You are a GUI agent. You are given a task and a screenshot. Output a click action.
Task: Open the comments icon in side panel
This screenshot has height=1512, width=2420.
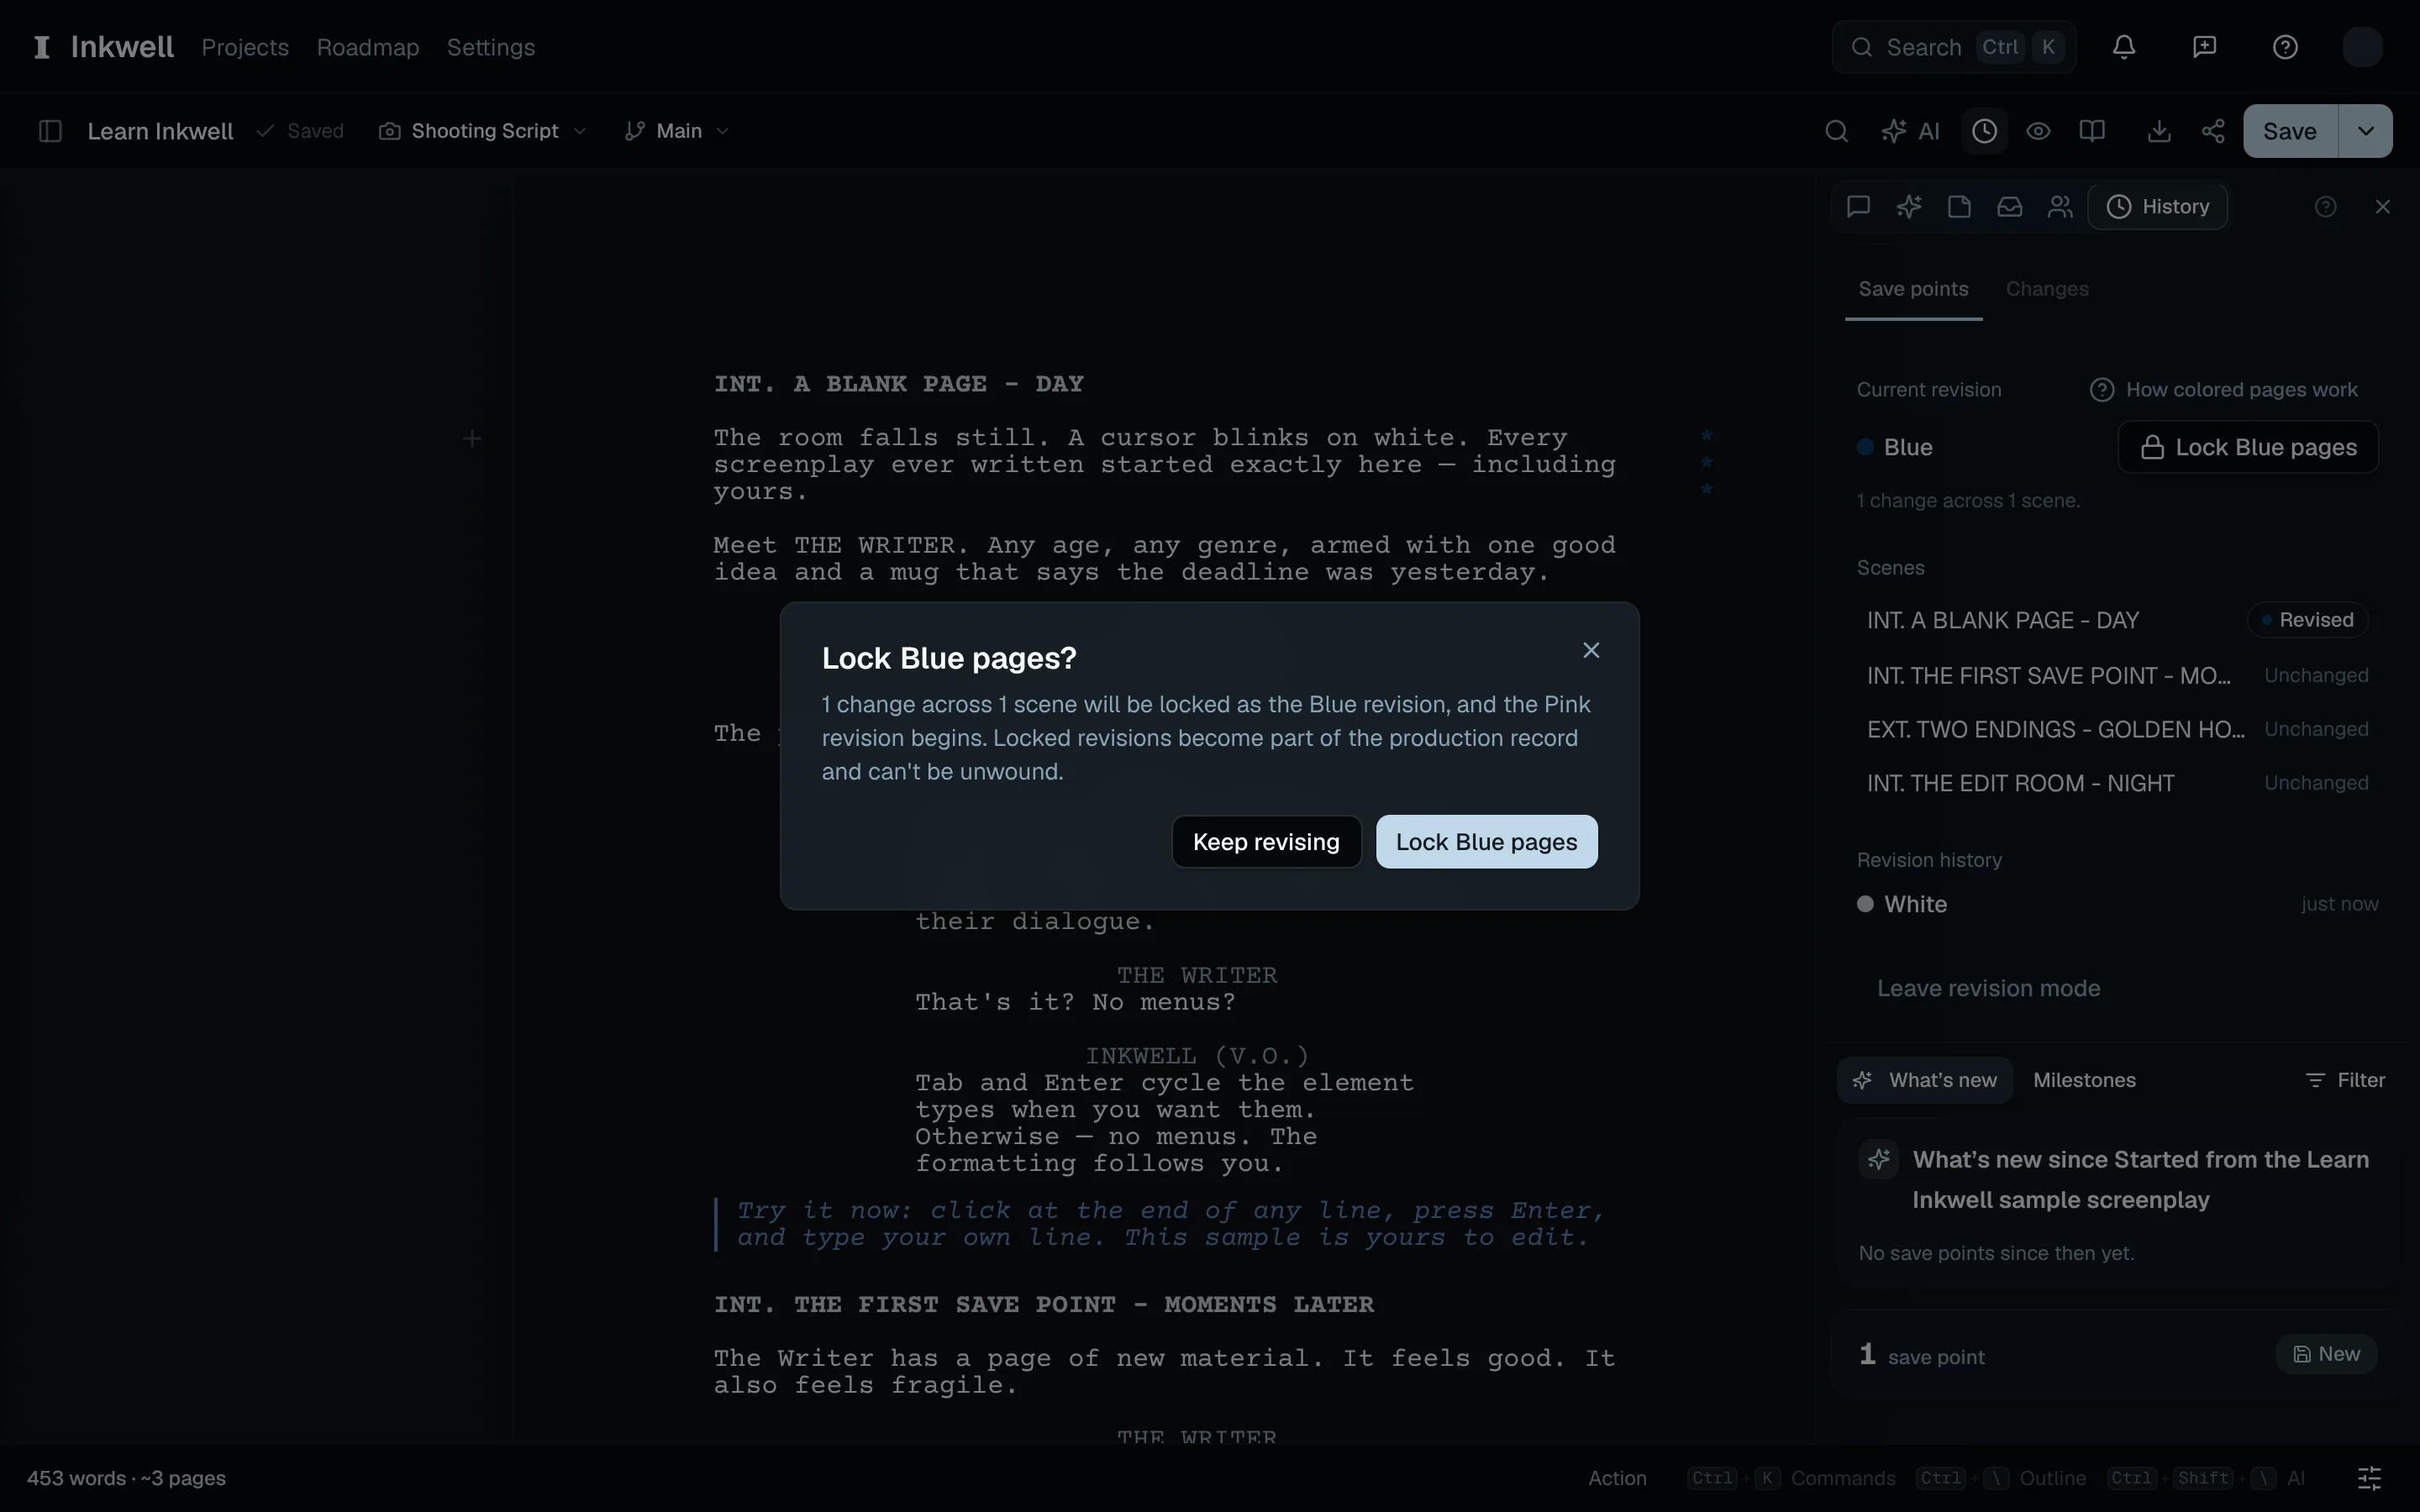(x=1858, y=207)
